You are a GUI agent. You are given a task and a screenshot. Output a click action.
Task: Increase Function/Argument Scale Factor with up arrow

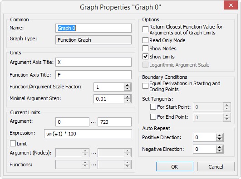click(x=127, y=85)
